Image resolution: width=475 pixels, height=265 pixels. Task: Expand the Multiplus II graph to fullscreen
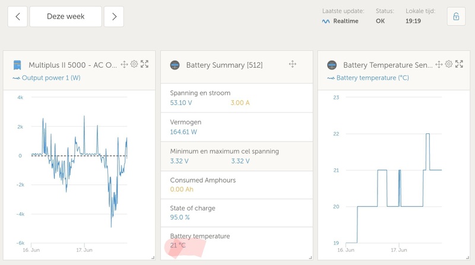144,64
